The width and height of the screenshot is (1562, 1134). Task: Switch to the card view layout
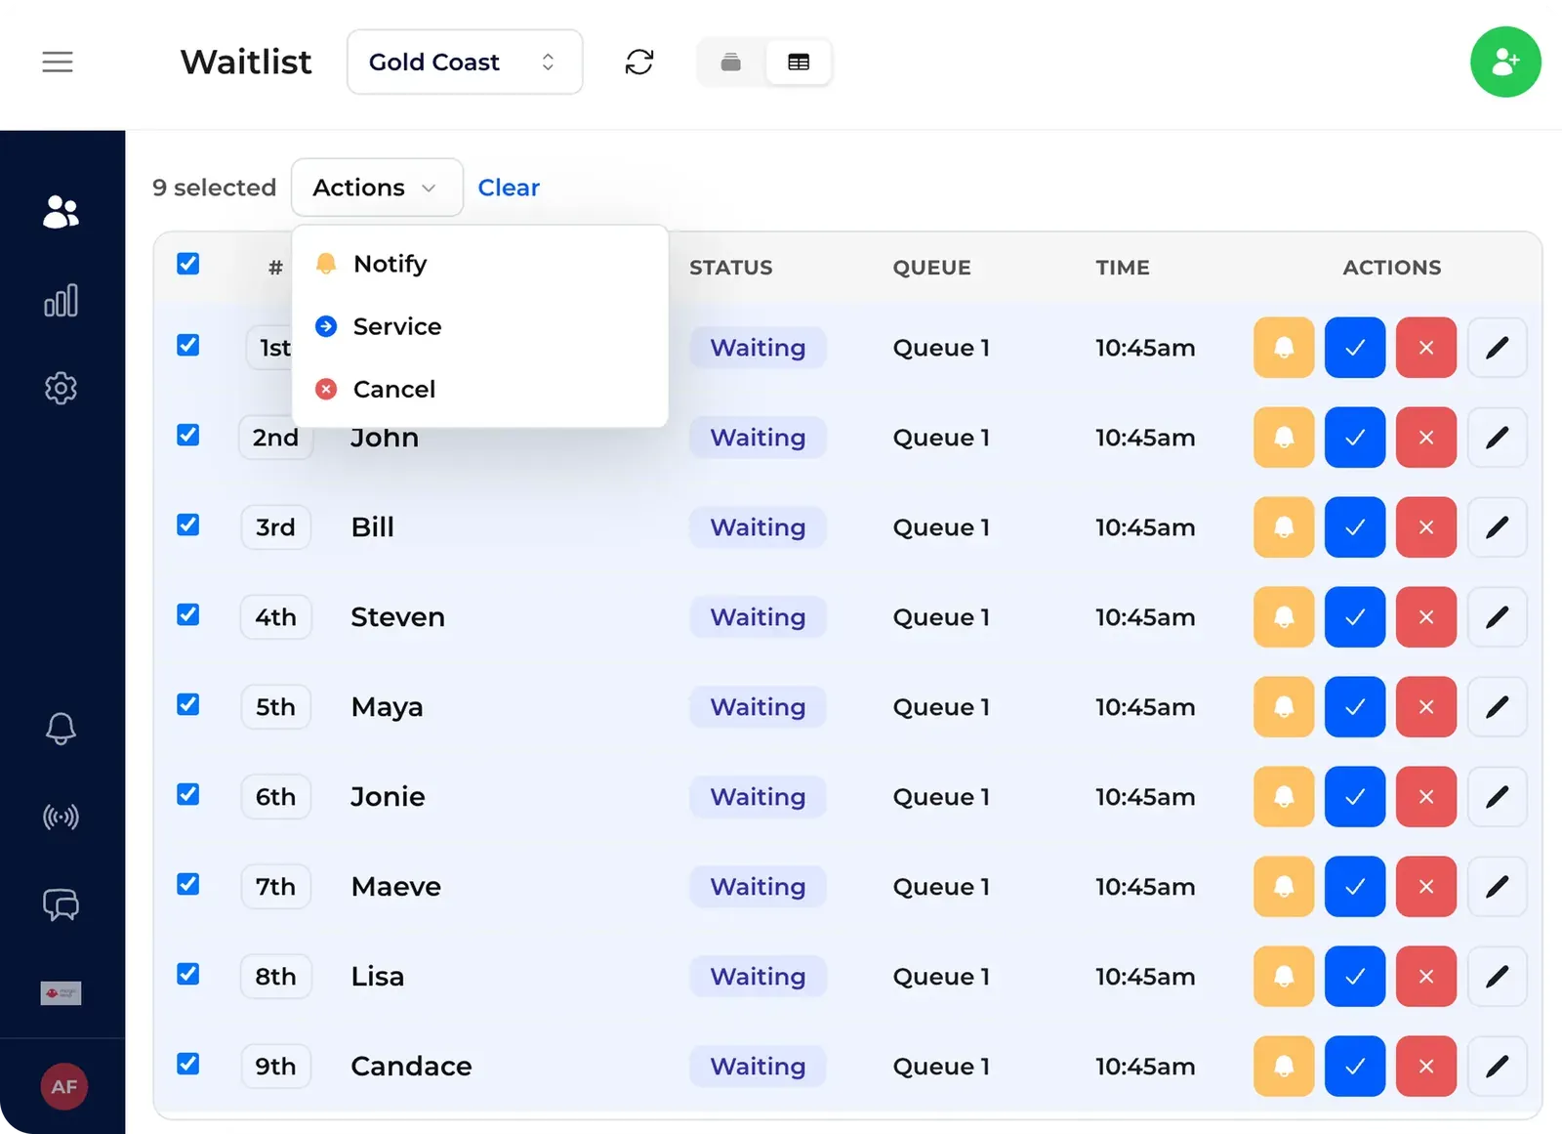pos(731,63)
